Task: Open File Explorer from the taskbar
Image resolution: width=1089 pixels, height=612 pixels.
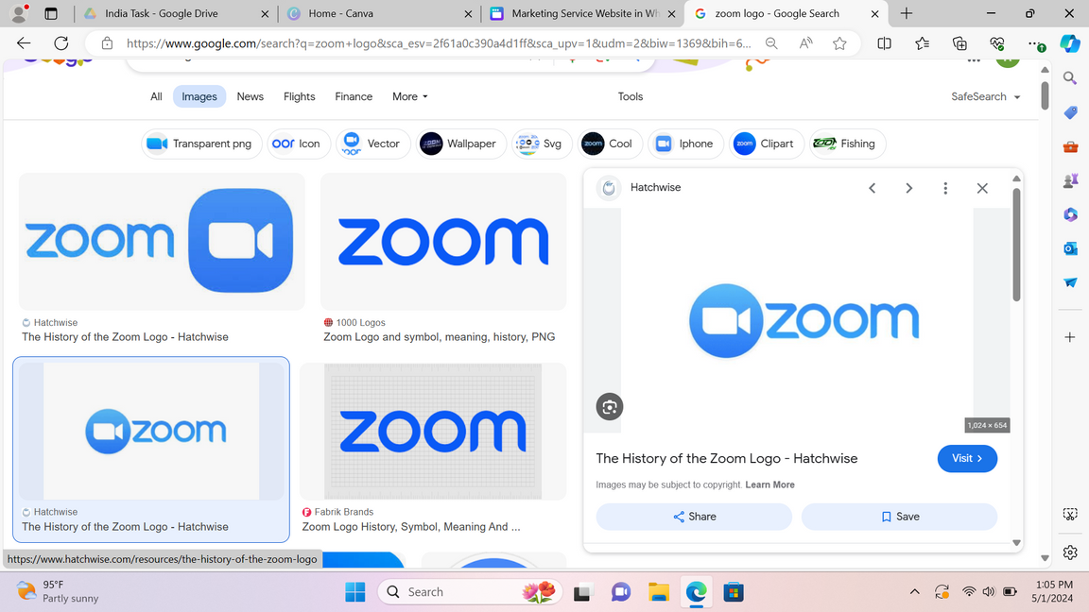Action: point(658,592)
